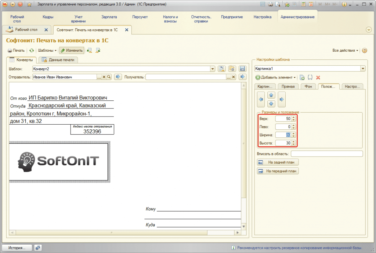Click the copy element icon beside Добавить элемент
Viewport: 376px width, 253px height.
(x=302, y=78)
